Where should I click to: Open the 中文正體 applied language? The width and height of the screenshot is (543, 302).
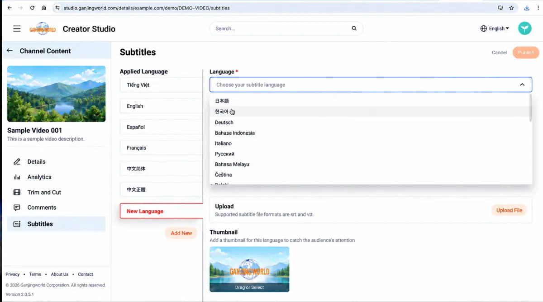pos(161,189)
